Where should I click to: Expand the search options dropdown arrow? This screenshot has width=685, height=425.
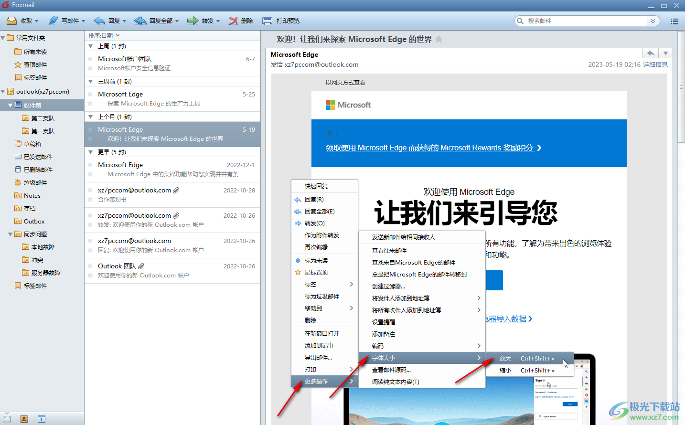point(653,21)
